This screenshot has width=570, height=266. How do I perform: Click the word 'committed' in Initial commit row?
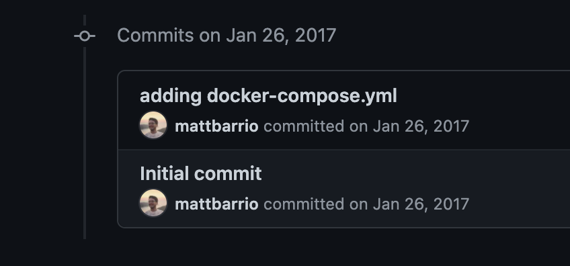[304, 204]
